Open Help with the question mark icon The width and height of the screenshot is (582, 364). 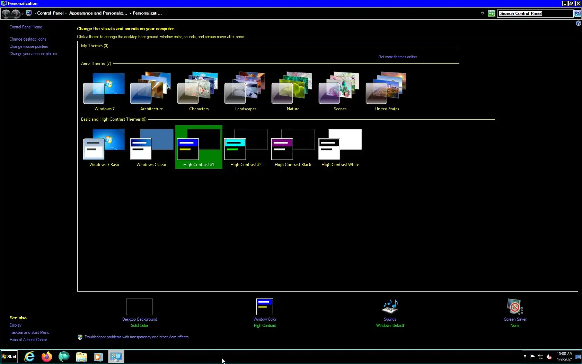pos(578,23)
